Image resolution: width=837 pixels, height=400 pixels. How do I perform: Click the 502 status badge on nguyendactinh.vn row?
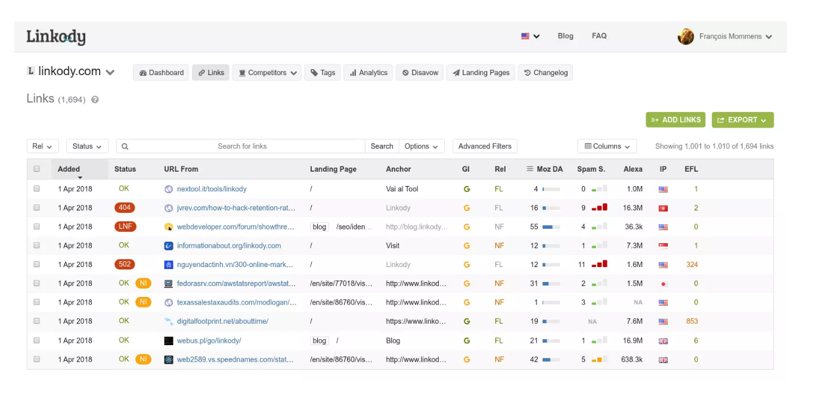click(x=125, y=264)
